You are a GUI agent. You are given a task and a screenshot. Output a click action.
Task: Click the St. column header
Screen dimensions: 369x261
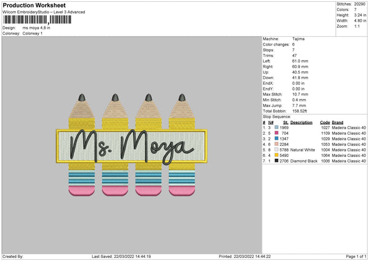pyautogui.click(x=286, y=122)
